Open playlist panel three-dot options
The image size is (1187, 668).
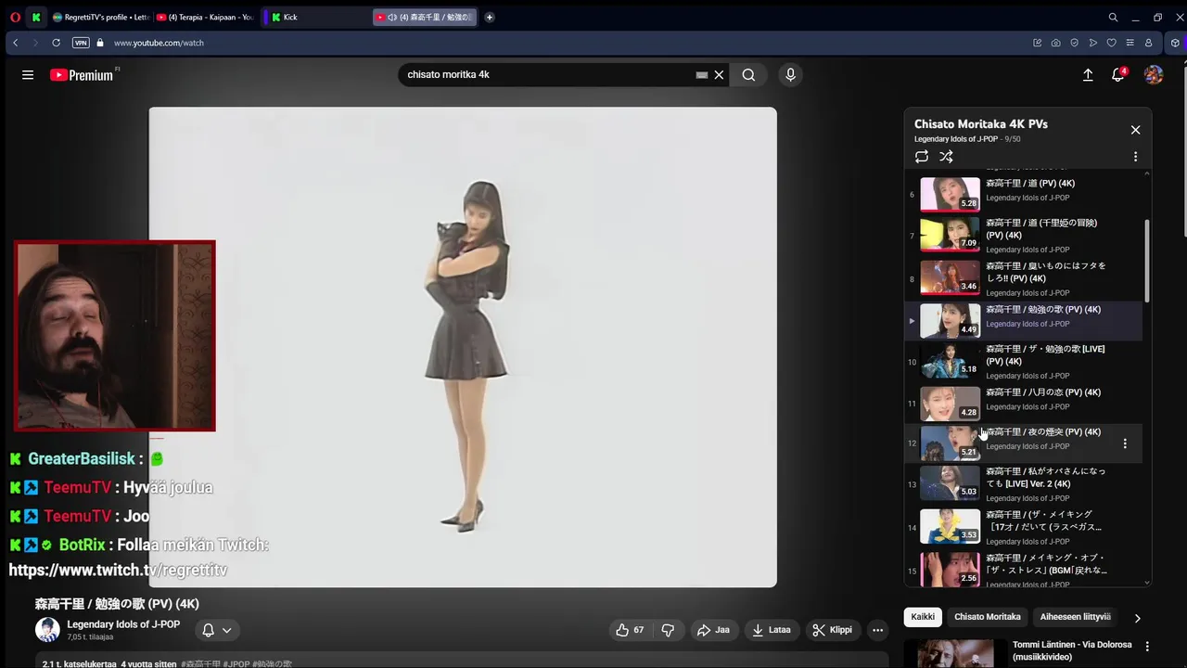click(x=1135, y=157)
